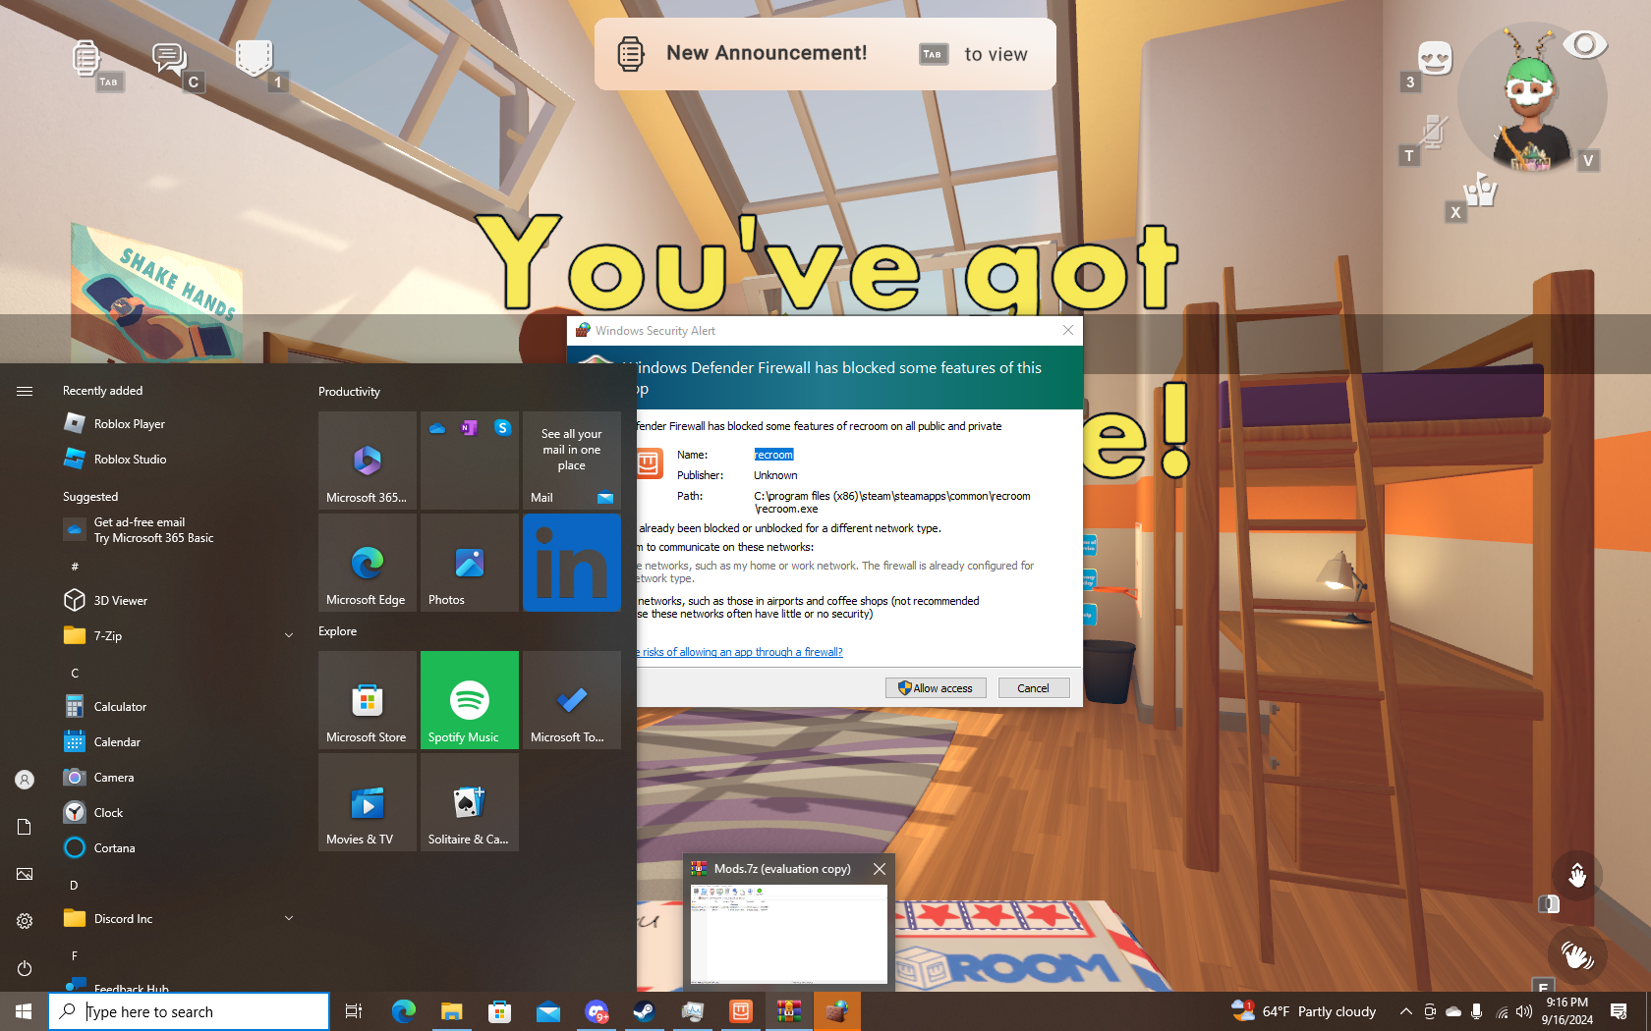Select the cheering people icon marked X

click(x=1479, y=190)
